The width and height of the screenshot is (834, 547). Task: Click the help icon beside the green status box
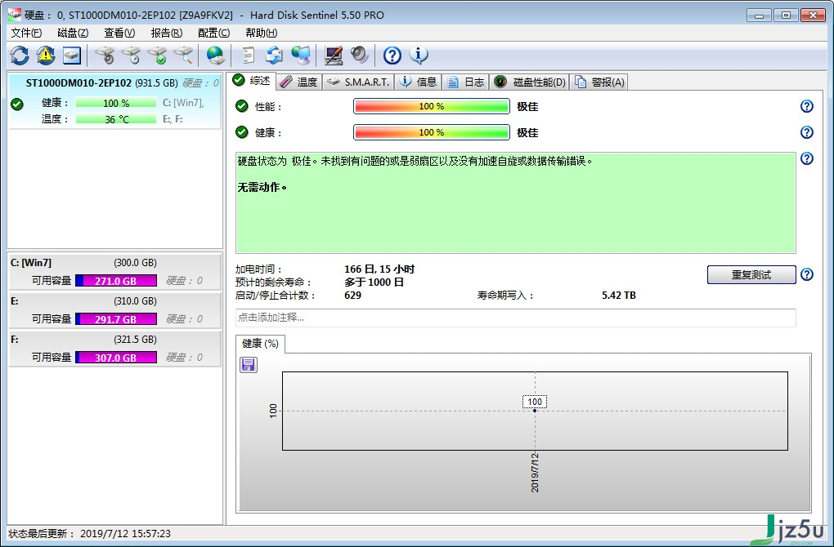807,158
